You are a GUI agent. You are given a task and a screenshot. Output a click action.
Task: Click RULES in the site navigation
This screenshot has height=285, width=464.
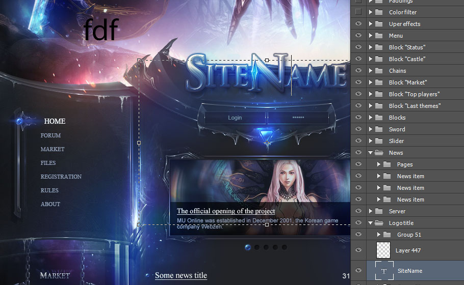click(x=49, y=190)
